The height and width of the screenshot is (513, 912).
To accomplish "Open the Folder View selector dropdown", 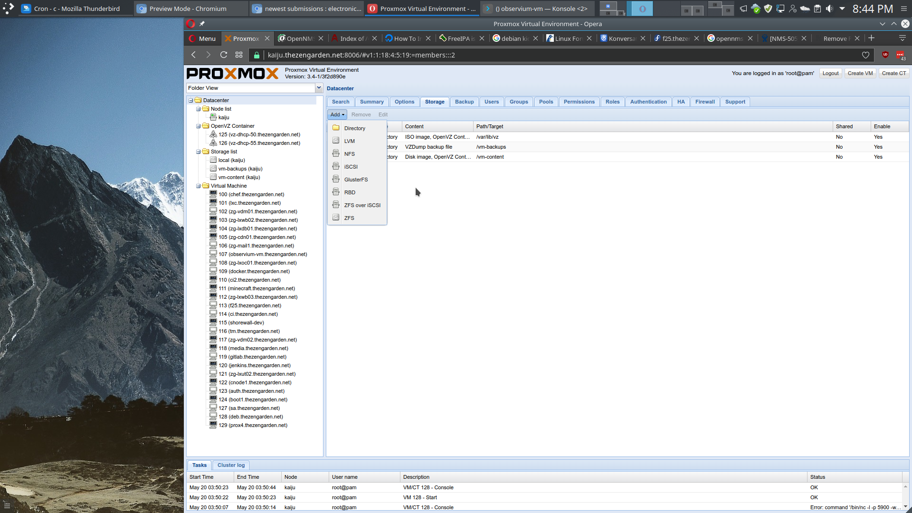I will 319,88.
